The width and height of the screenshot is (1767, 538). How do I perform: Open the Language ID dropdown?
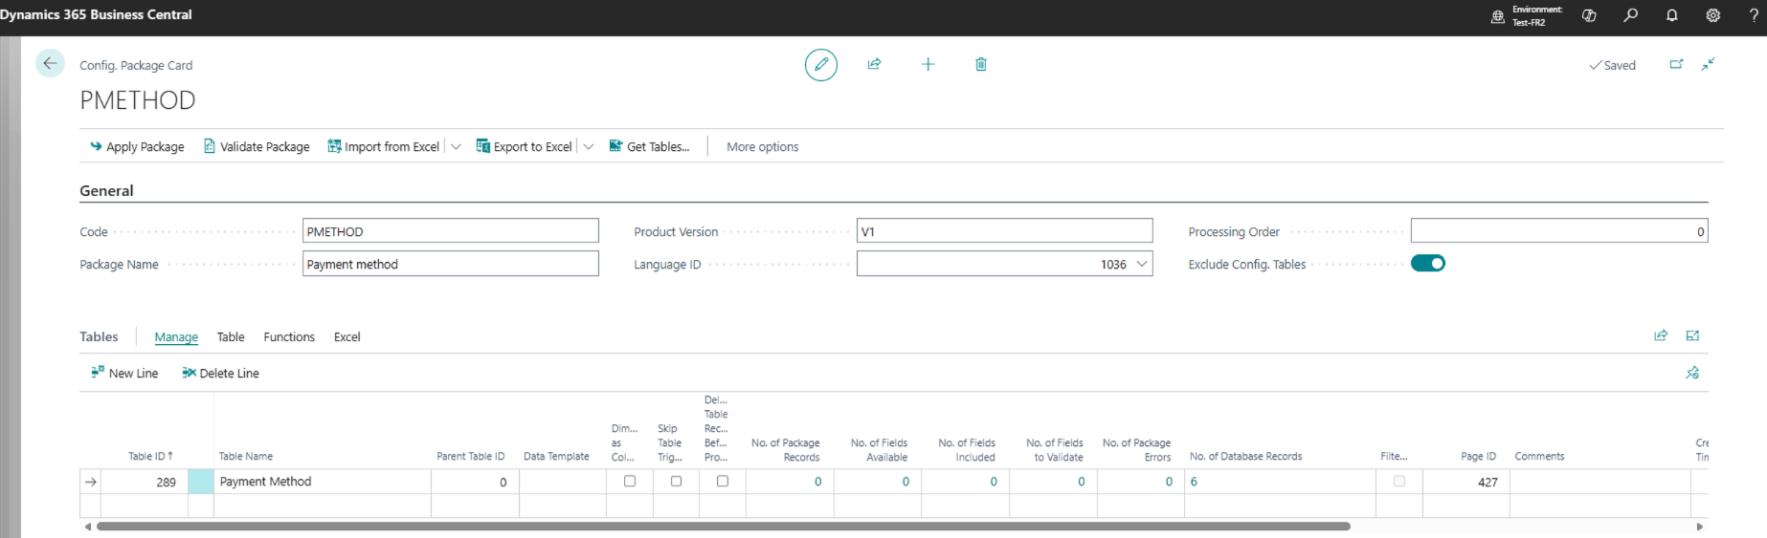(x=1142, y=264)
